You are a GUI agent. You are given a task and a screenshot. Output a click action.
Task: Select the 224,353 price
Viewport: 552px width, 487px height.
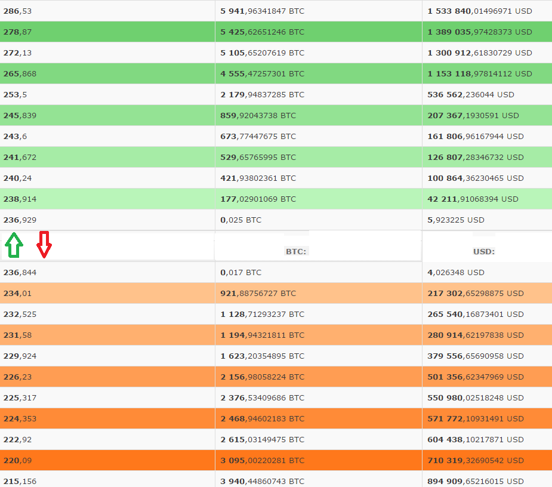tap(20, 419)
